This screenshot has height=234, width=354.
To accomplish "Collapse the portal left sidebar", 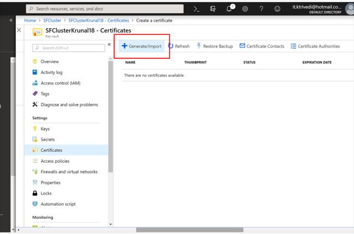I will pyautogui.click(x=11, y=20).
